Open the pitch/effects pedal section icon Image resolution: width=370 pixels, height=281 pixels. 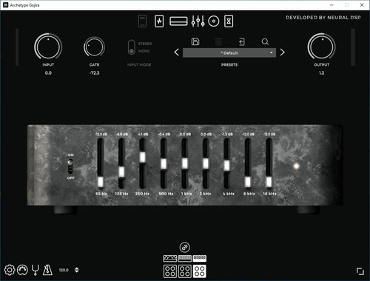pos(159,21)
